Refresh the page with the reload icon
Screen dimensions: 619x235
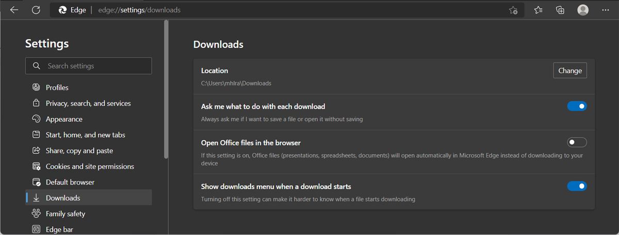point(36,10)
